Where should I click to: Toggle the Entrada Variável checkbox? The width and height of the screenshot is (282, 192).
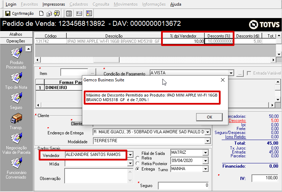pos(249,73)
